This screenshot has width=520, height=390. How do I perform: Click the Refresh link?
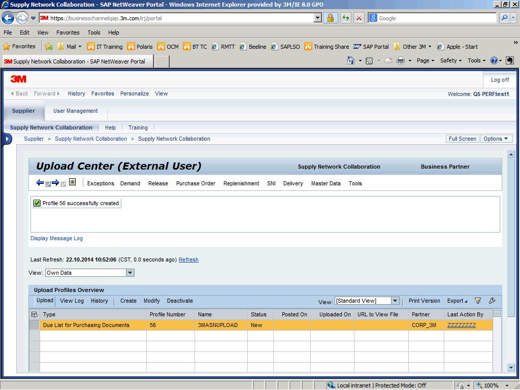189,259
